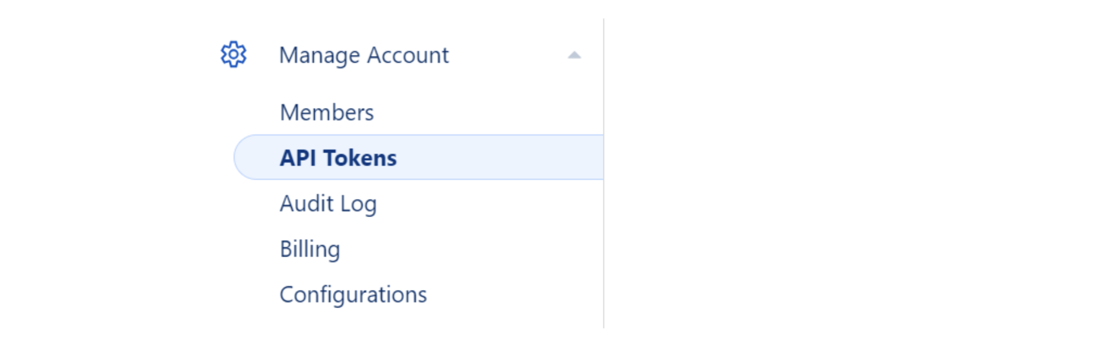Choose Members under Manage Account

pyautogui.click(x=327, y=113)
